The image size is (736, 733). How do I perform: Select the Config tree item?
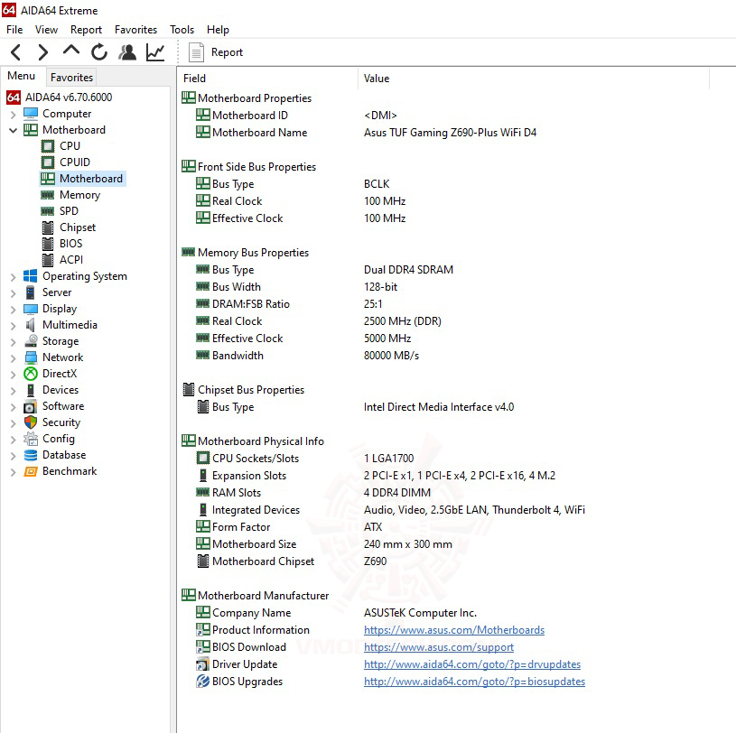(x=58, y=439)
